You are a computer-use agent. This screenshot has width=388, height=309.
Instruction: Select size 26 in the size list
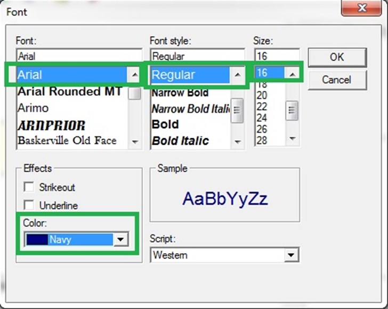pyautogui.click(x=262, y=129)
